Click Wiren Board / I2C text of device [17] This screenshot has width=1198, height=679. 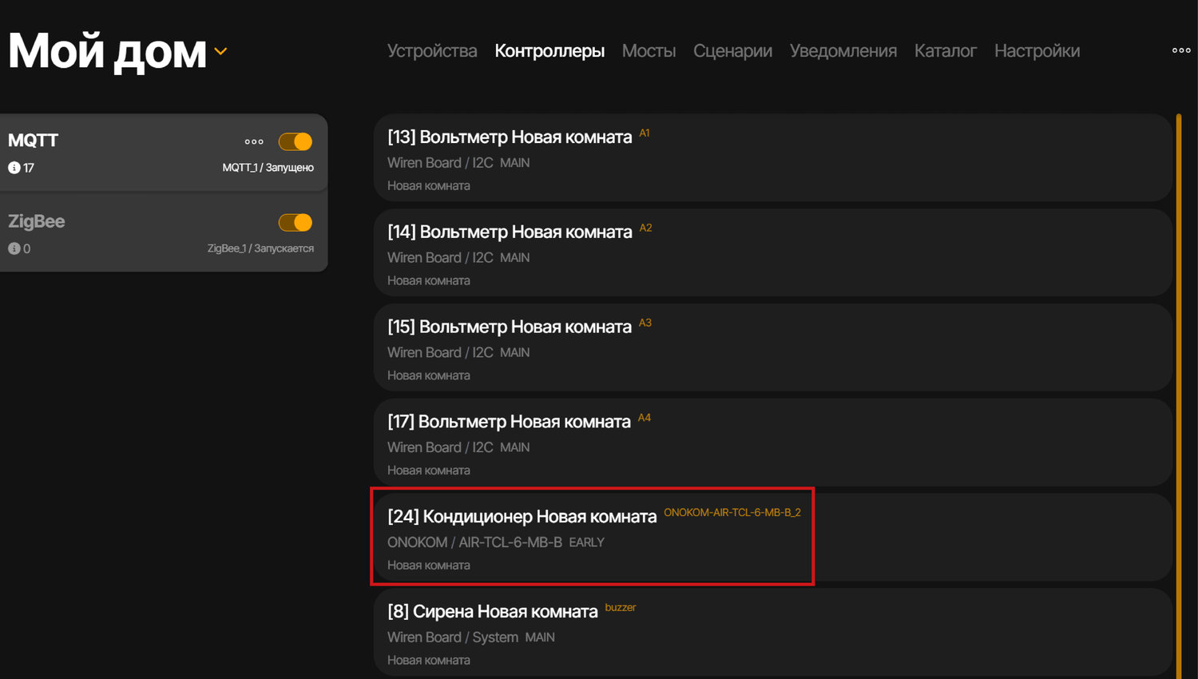pos(440,447)
